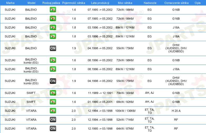Click the Opis column header
This screenshot has height=133, width=206.
(198, 3)
